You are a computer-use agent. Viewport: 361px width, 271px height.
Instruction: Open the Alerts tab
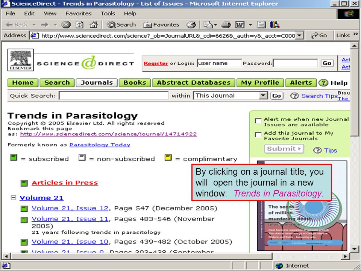(301, 83)
